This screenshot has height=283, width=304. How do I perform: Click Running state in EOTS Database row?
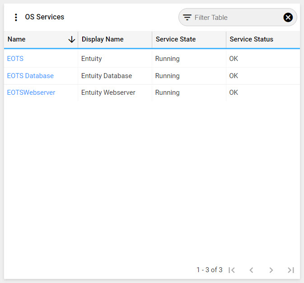pyautogui.click(x=167, y=76)
